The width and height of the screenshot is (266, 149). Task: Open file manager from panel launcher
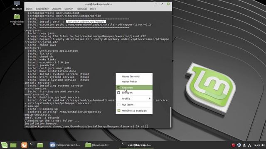[x=40, y=145]
